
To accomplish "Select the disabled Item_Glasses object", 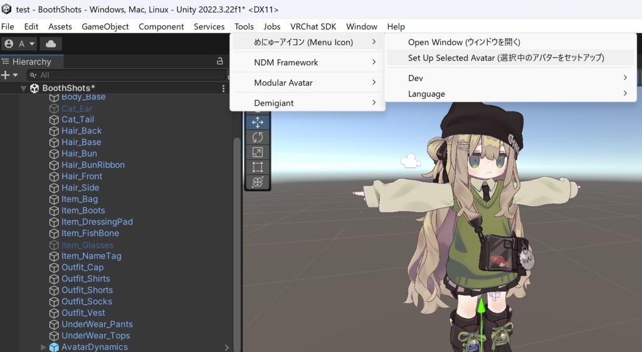I will tap(88, 246).
